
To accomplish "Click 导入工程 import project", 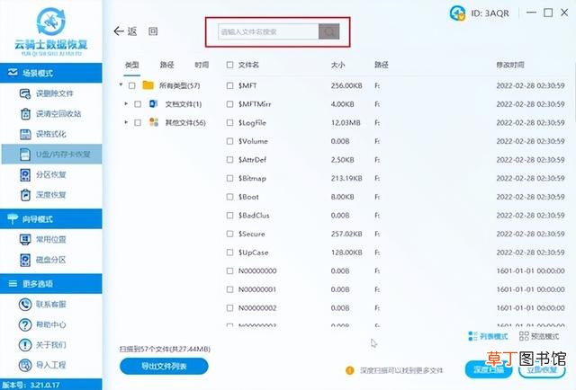I will click(42, 365).
